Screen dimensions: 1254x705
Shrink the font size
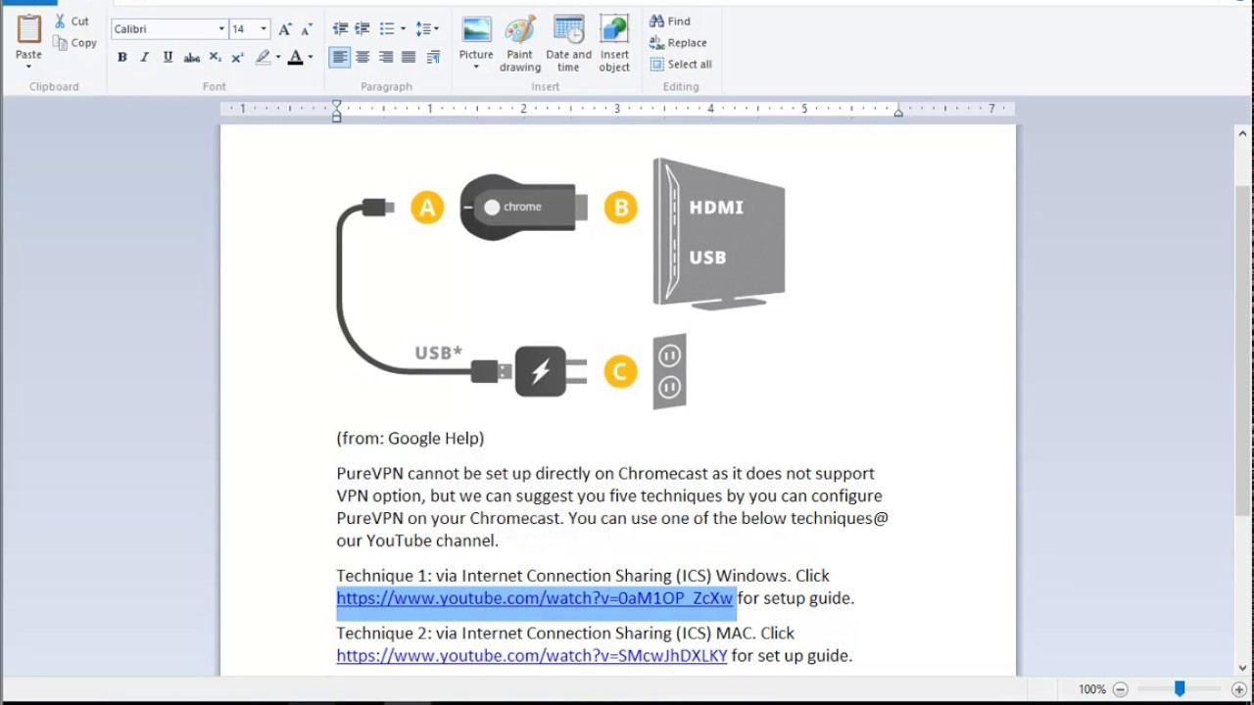tap(307, 29)
